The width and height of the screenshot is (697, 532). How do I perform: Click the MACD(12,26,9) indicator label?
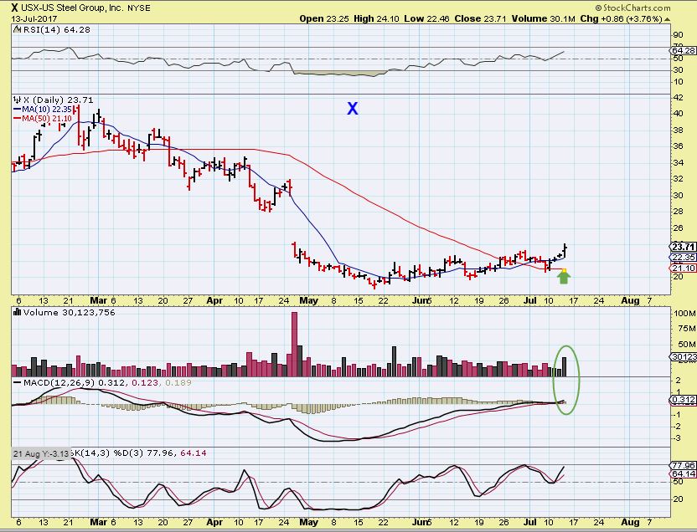click(x=59, y=382)
